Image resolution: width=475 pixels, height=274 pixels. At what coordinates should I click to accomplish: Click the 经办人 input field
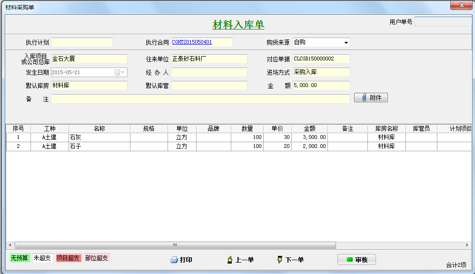tap(209, 72)
